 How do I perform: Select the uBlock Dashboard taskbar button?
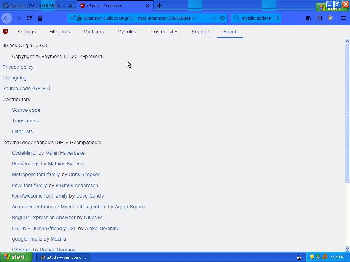(x=63, y=257)
